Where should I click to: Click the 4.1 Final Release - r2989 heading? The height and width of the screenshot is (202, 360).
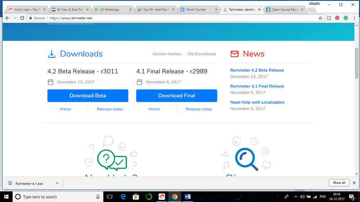click(172, 71)
